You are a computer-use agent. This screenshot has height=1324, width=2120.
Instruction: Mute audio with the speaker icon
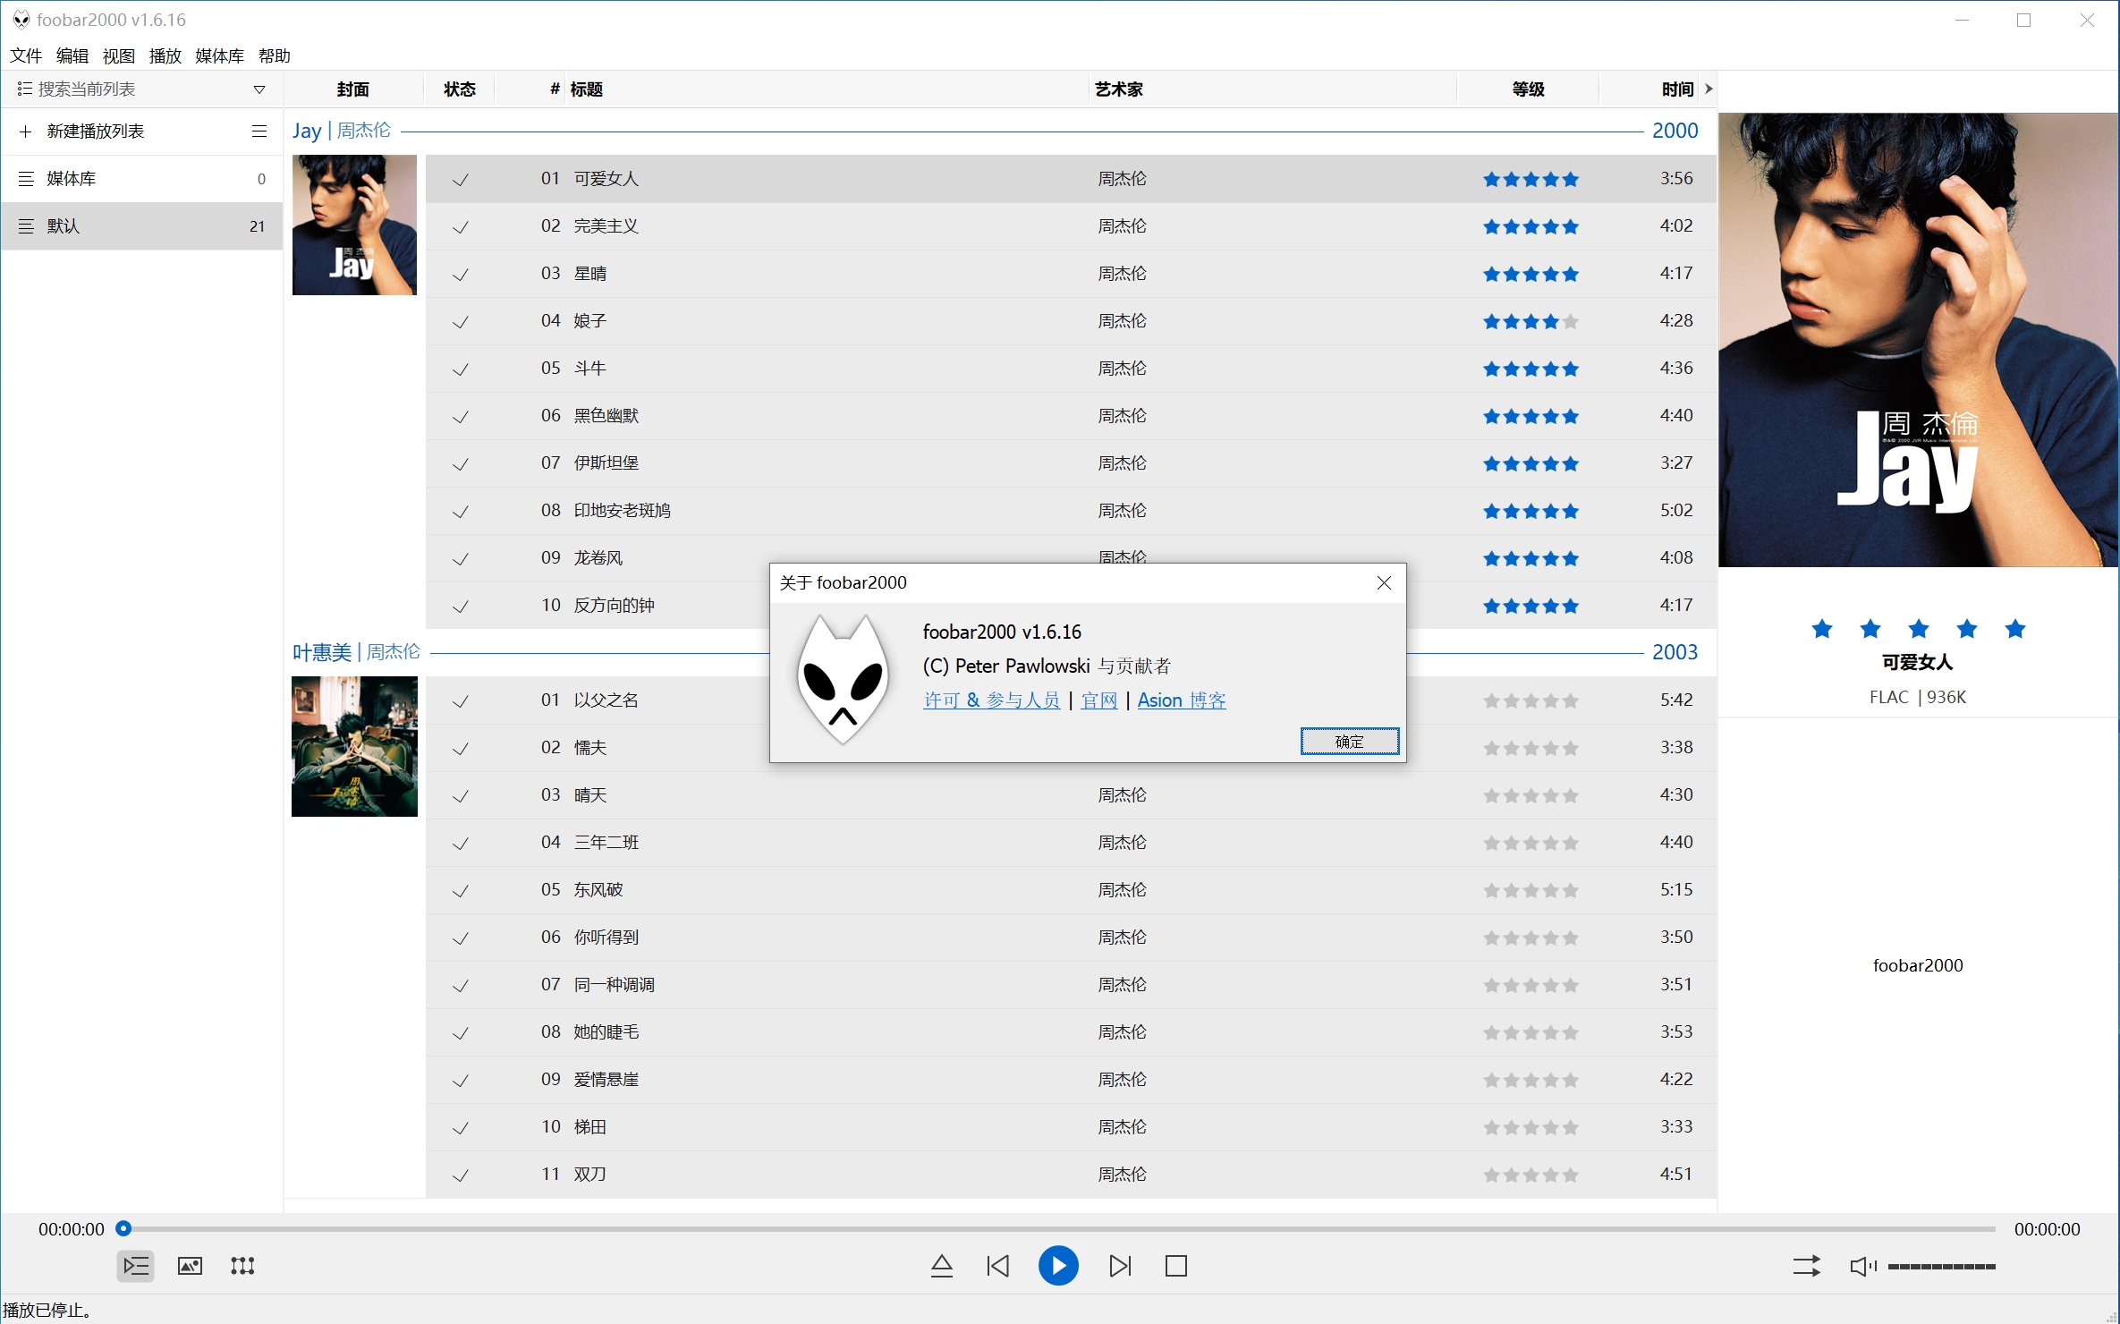[1861, 1266]
